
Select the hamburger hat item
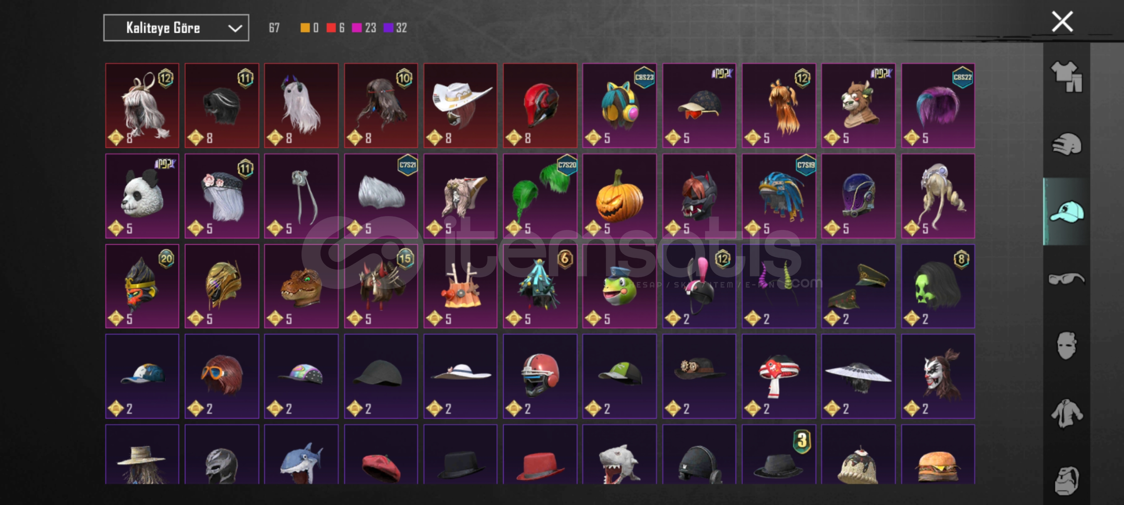coord(938,454)
